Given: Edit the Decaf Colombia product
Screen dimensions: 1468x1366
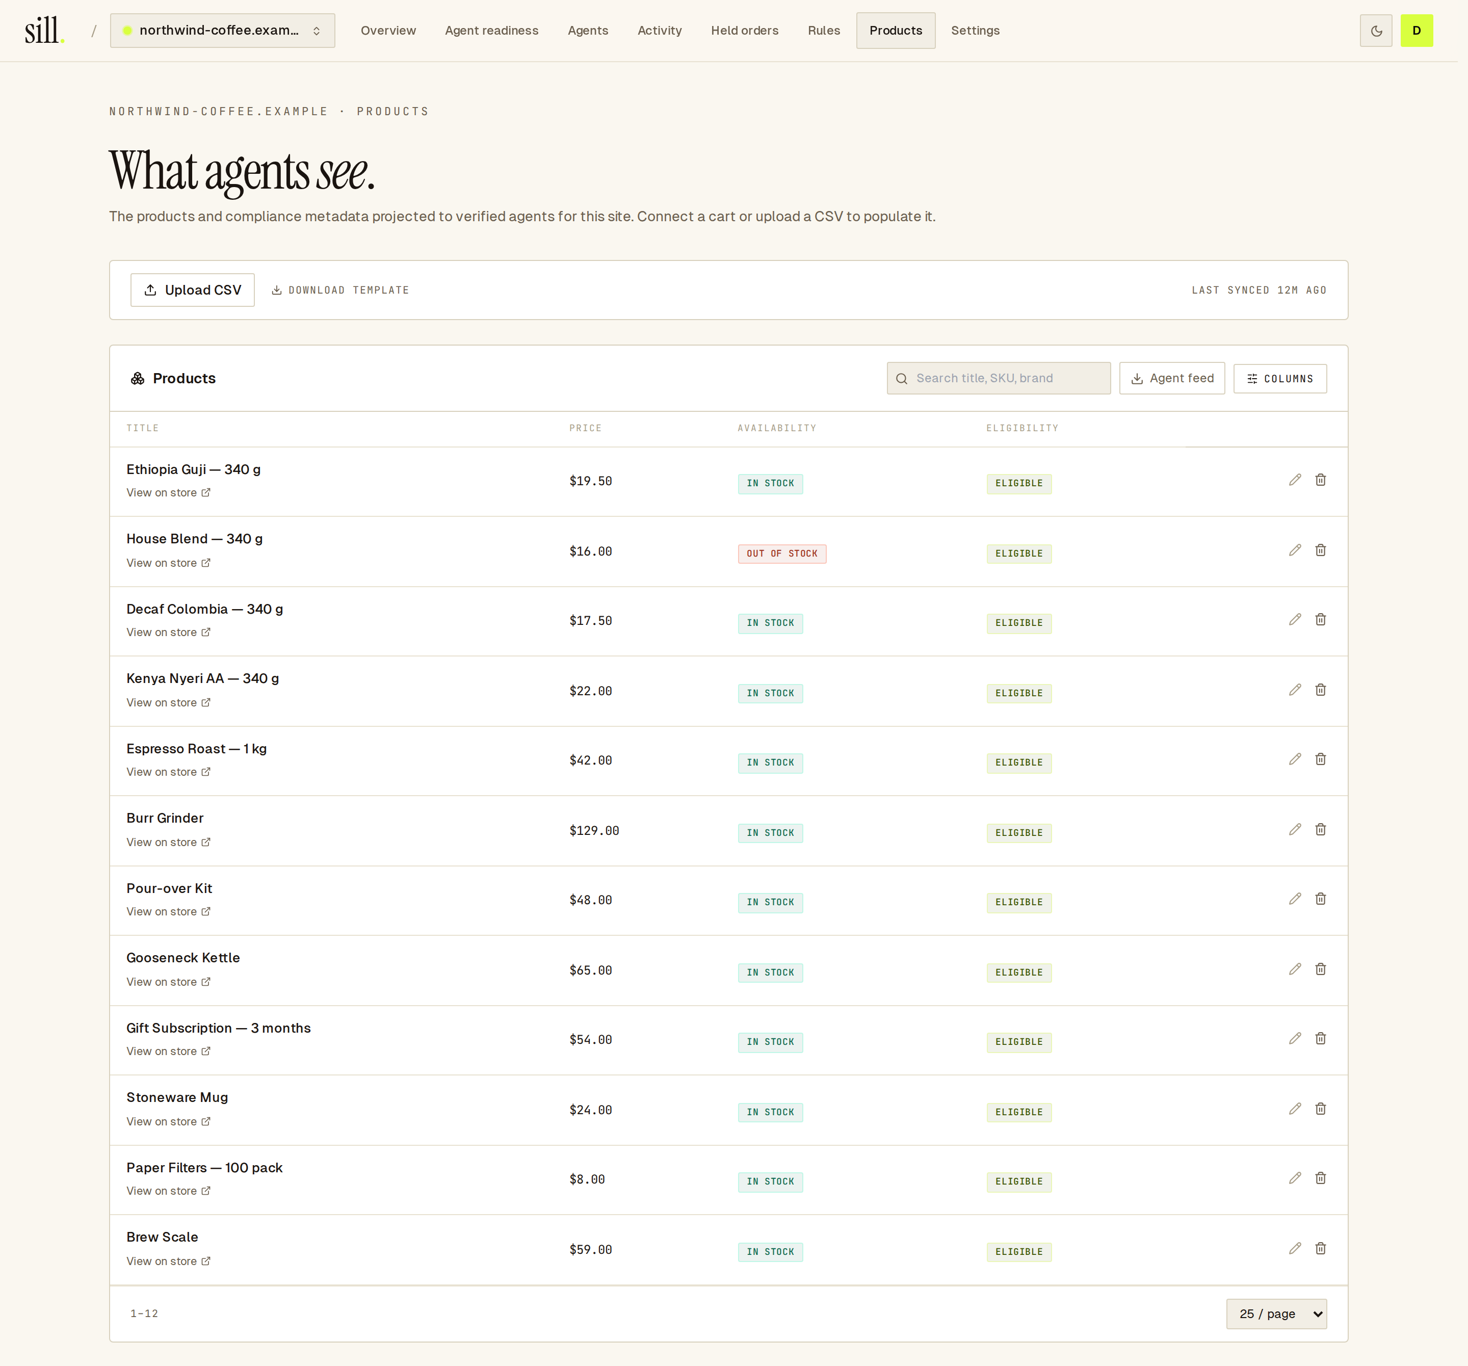Looking at the screenshot, I should click(1295, 619).
